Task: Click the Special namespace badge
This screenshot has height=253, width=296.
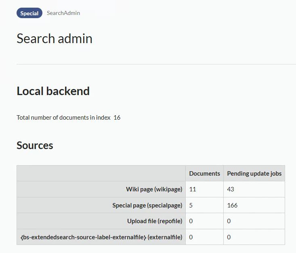Action: point(29,13)
